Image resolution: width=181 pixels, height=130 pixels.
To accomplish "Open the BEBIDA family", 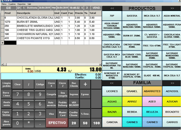I will click(132, 112).
